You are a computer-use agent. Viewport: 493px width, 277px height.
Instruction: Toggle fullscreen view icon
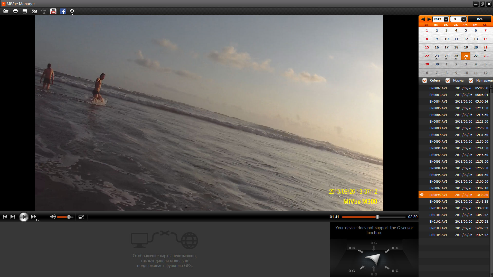pos(81,217)
